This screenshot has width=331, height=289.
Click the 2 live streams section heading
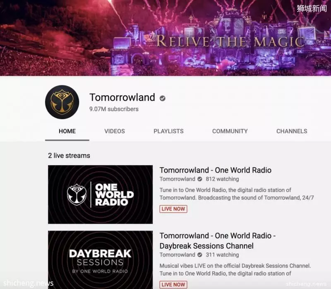point(69,156)
